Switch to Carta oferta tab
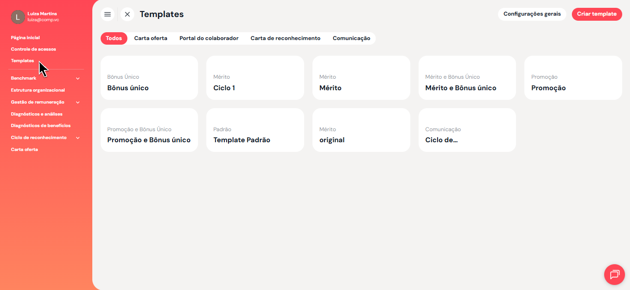 (150, 39)
